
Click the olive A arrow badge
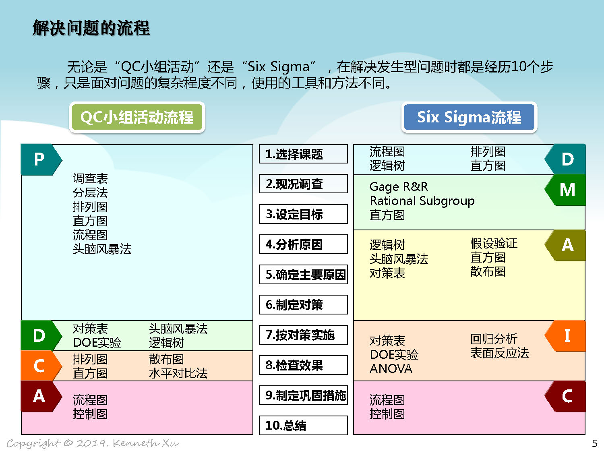[566, 245]
